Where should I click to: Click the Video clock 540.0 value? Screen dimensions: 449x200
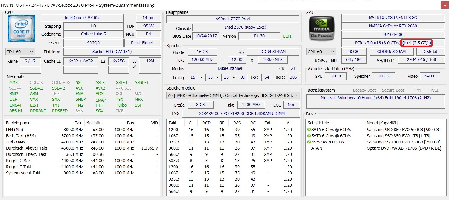(430, 76)
